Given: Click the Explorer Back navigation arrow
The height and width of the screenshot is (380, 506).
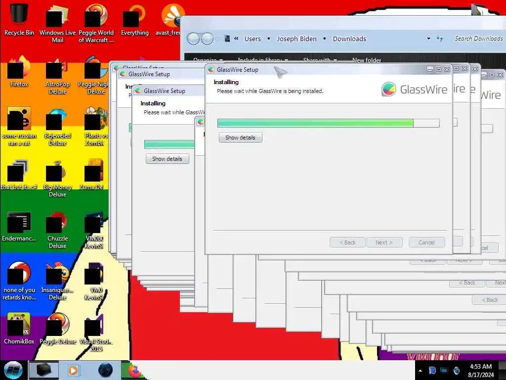Looking at the screenshot, I should 194,39.
